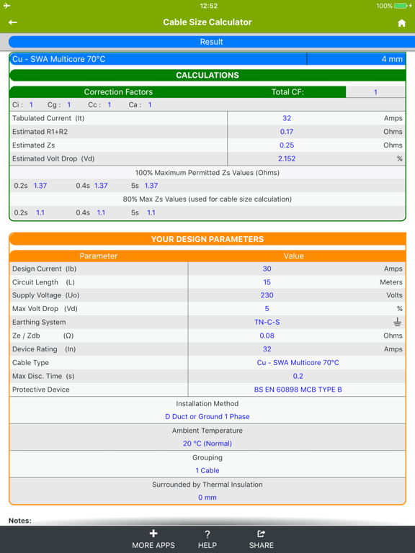Tap Device Rating value 32
415x553 pixels.
pyautogui.click(x=267, y=349)
